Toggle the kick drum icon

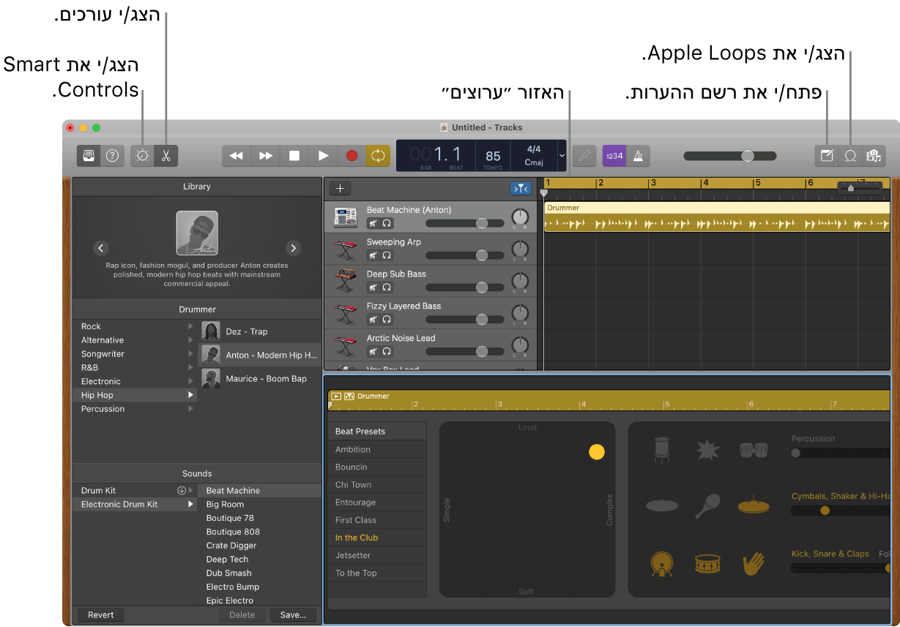(x=661, y=563)
